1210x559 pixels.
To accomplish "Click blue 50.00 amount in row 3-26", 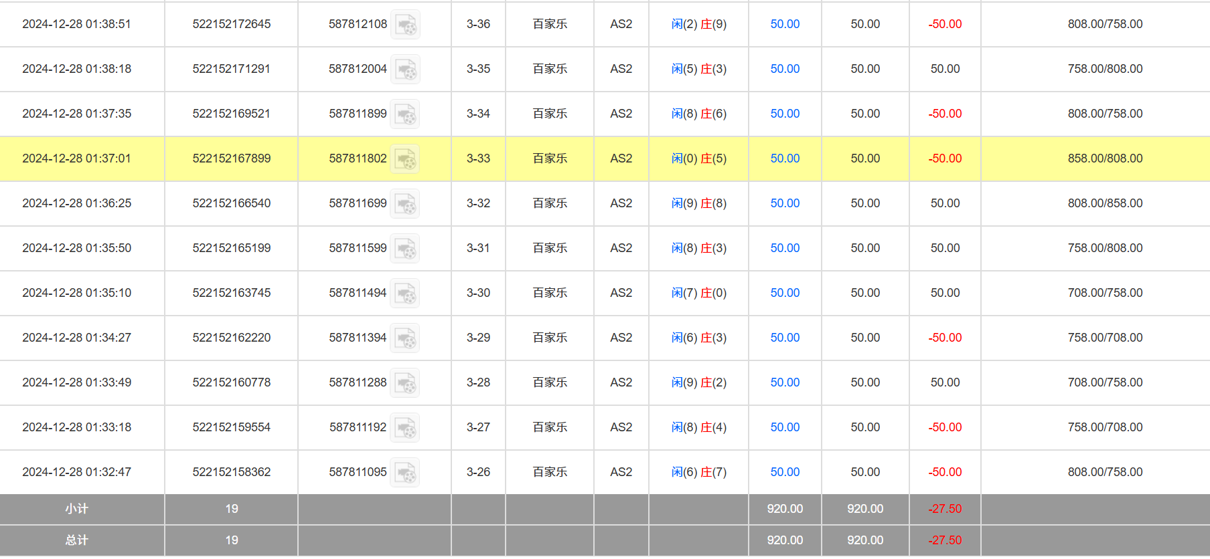I will point(785,472).
